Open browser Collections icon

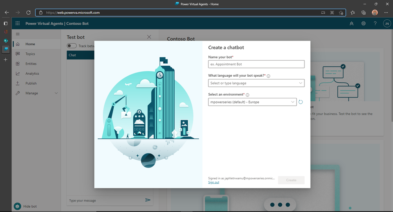(363, 13)
